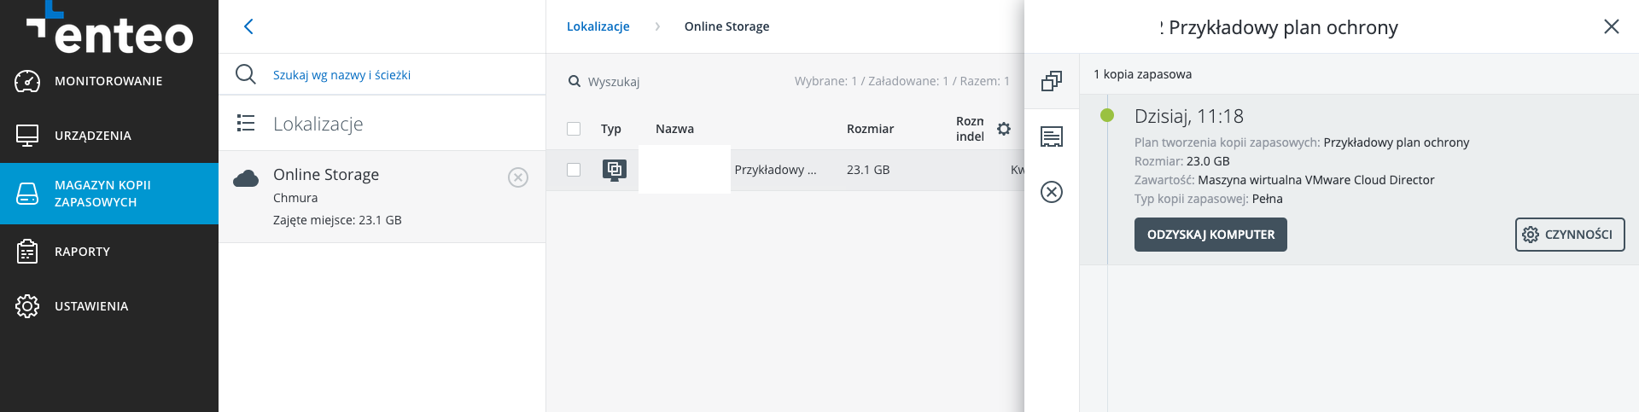1639x412 pixels.
Task: Click the Magazyn kopii zapasowych drive icon
Action: coord(27,194)
